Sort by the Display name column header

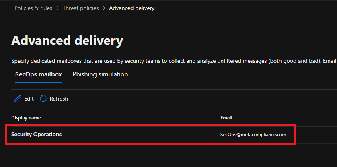click(x=26, y=118)
